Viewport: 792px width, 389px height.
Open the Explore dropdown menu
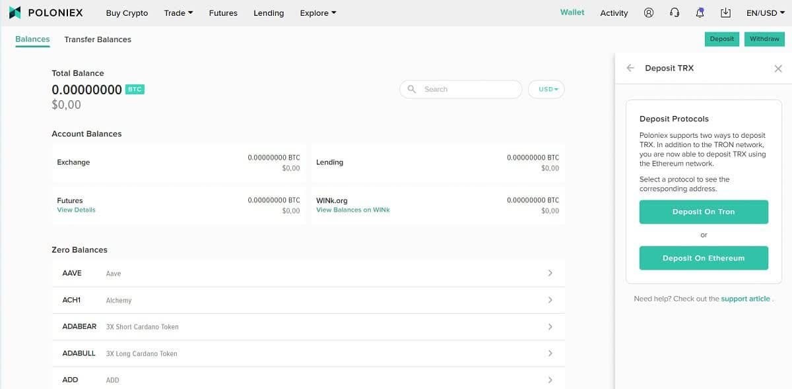point(317,13)
